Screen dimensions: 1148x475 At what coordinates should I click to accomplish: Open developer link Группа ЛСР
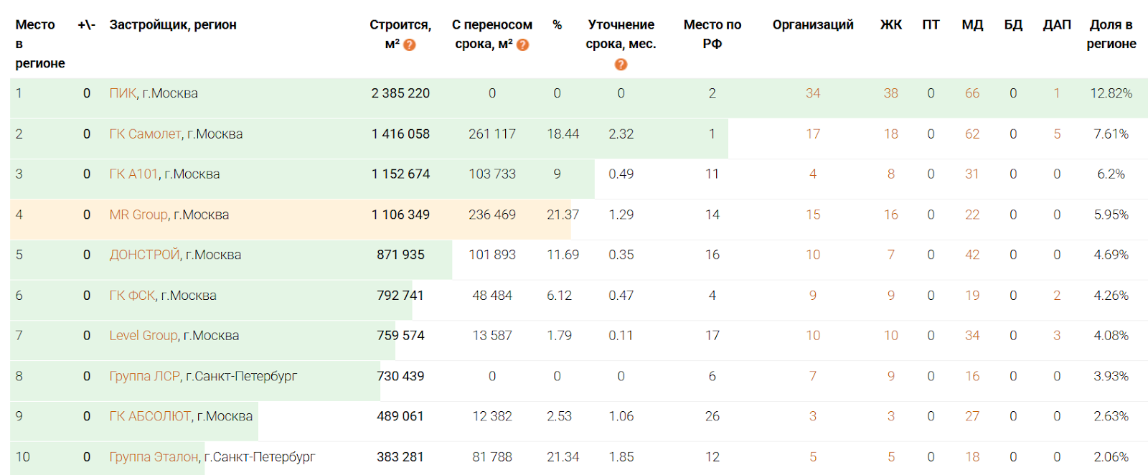tap(144, 376)
